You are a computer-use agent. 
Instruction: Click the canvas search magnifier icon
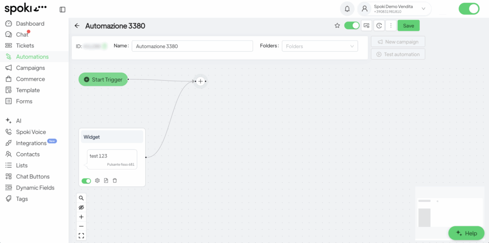(81, 198)
